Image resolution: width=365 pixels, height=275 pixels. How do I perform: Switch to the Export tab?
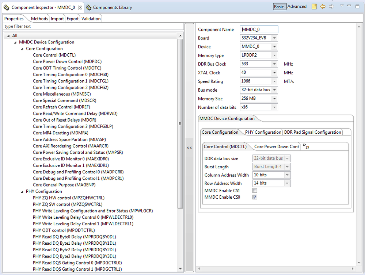(73, 19)
